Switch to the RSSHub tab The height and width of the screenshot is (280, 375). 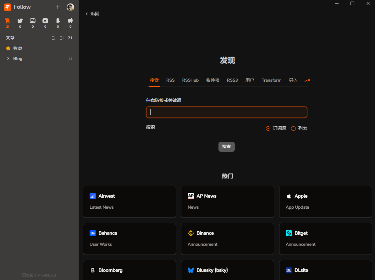click(190, 80)
